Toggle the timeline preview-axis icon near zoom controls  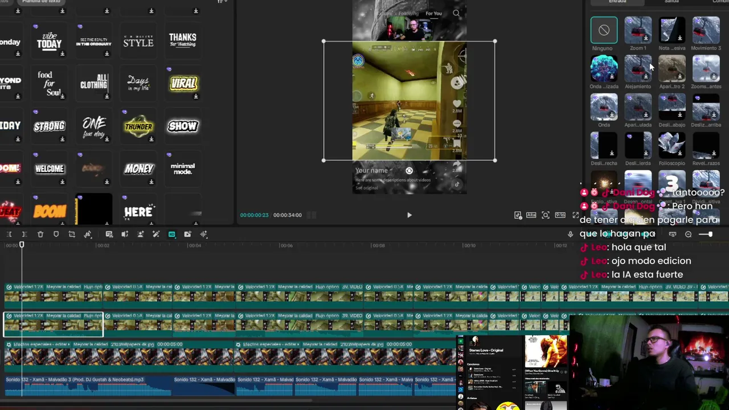[x=673, y=234]
